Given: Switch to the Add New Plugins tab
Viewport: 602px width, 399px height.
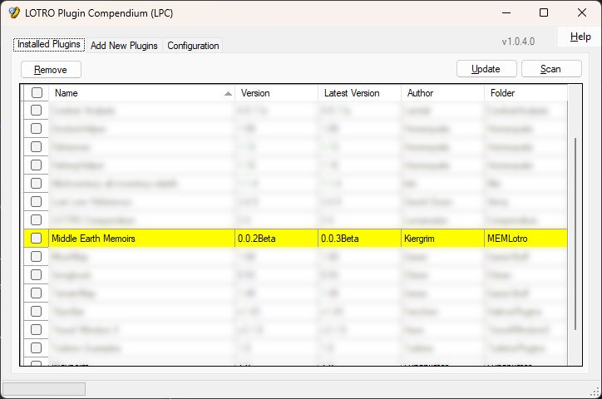Looking at the screenshot, I should tap(124, 46).
